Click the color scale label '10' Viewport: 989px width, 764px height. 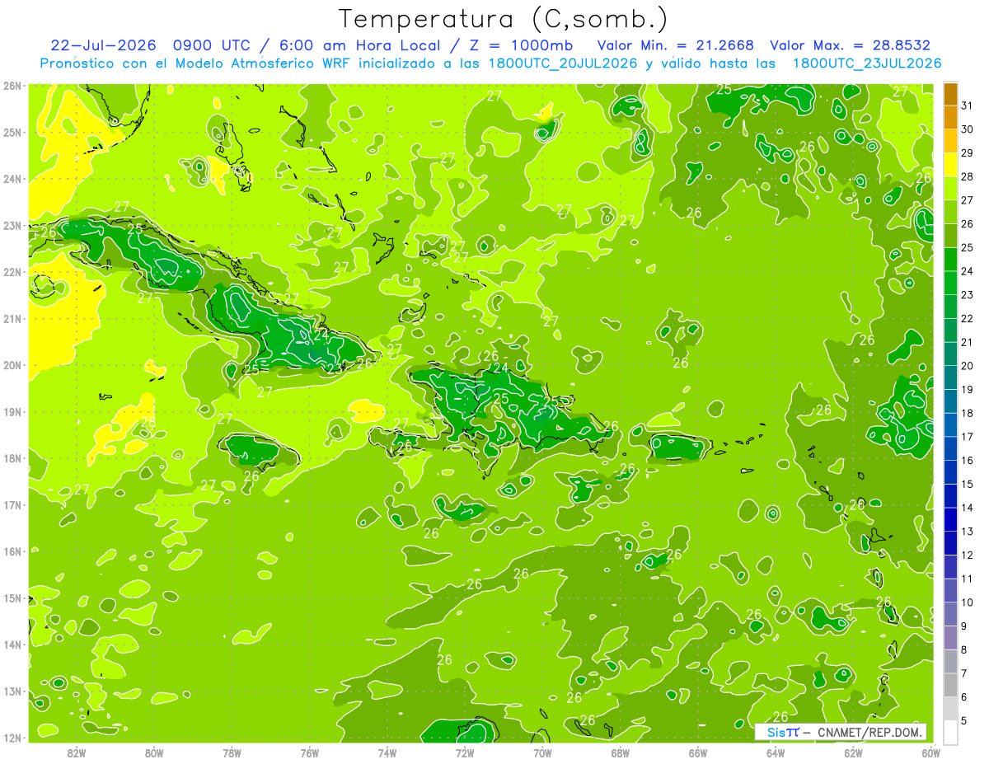tap(968, 602)
